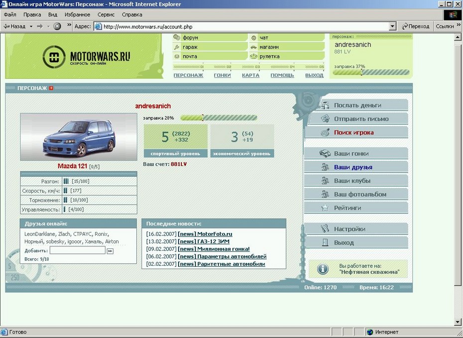Open the Forward button history dropdown
Screen dimensions: 463x338
point(48,26)
